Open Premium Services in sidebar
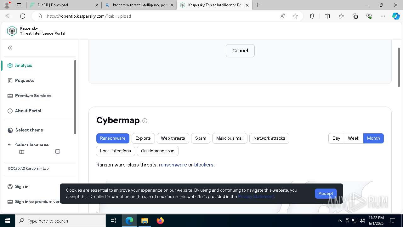The width and height of the screenshot is (403, 227). [33, 96]
